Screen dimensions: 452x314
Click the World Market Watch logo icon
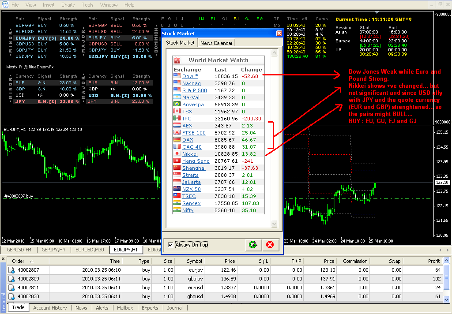(177, 60)
